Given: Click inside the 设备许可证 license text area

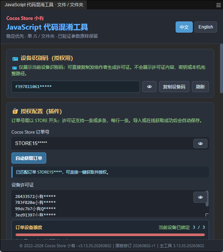Looking at the screenshot, I should [110, 204].
